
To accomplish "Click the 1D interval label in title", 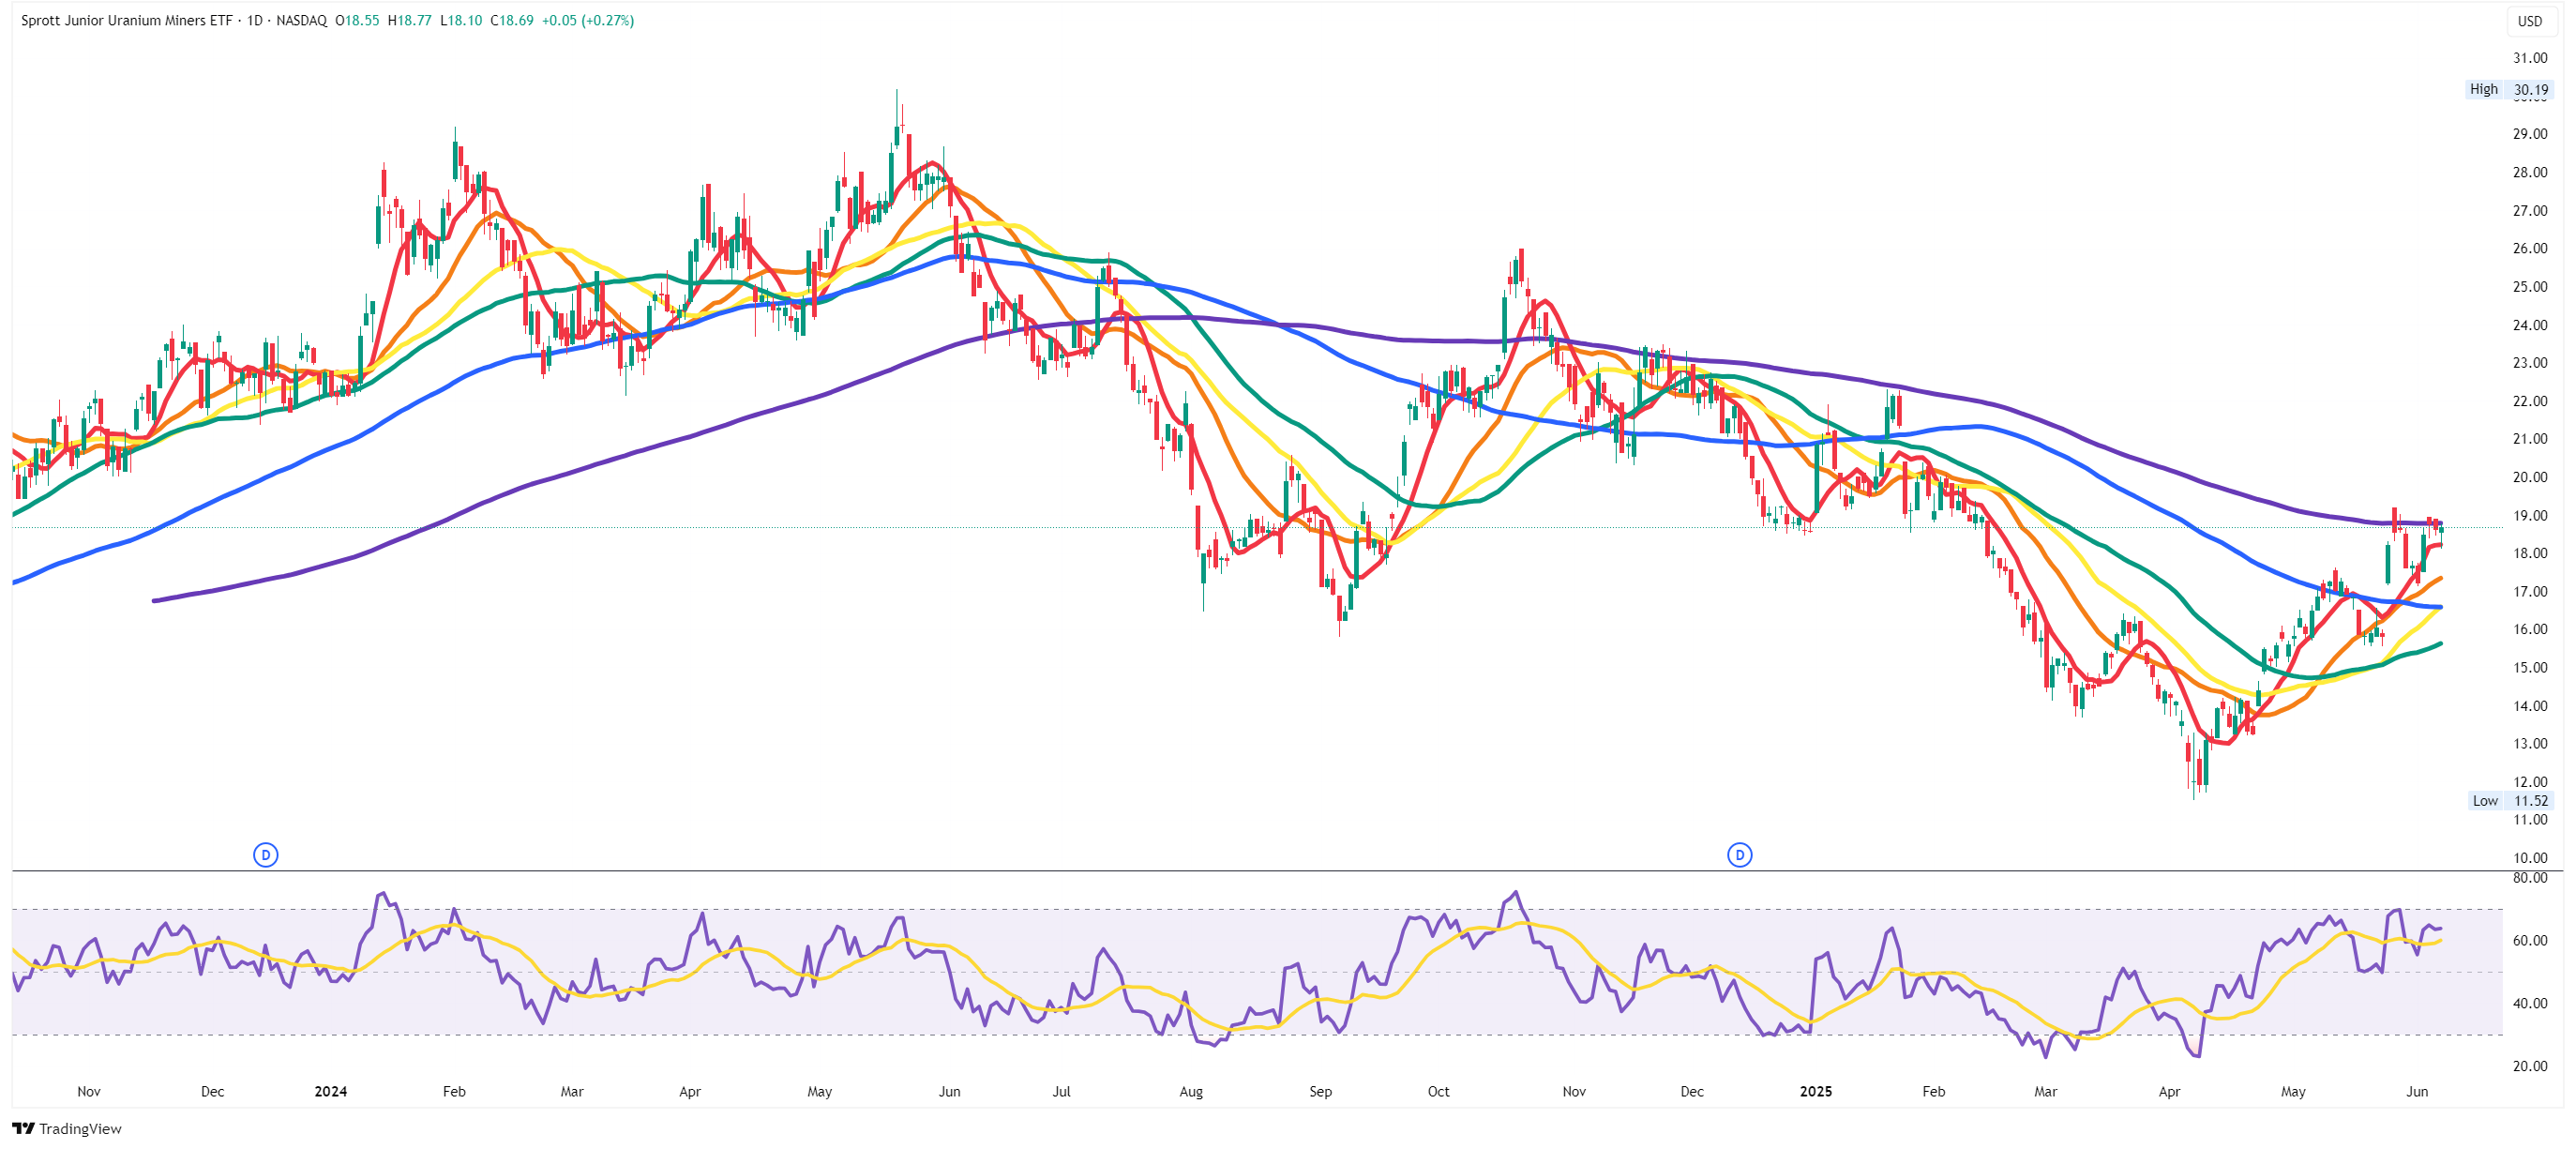I will coord(254,20).
